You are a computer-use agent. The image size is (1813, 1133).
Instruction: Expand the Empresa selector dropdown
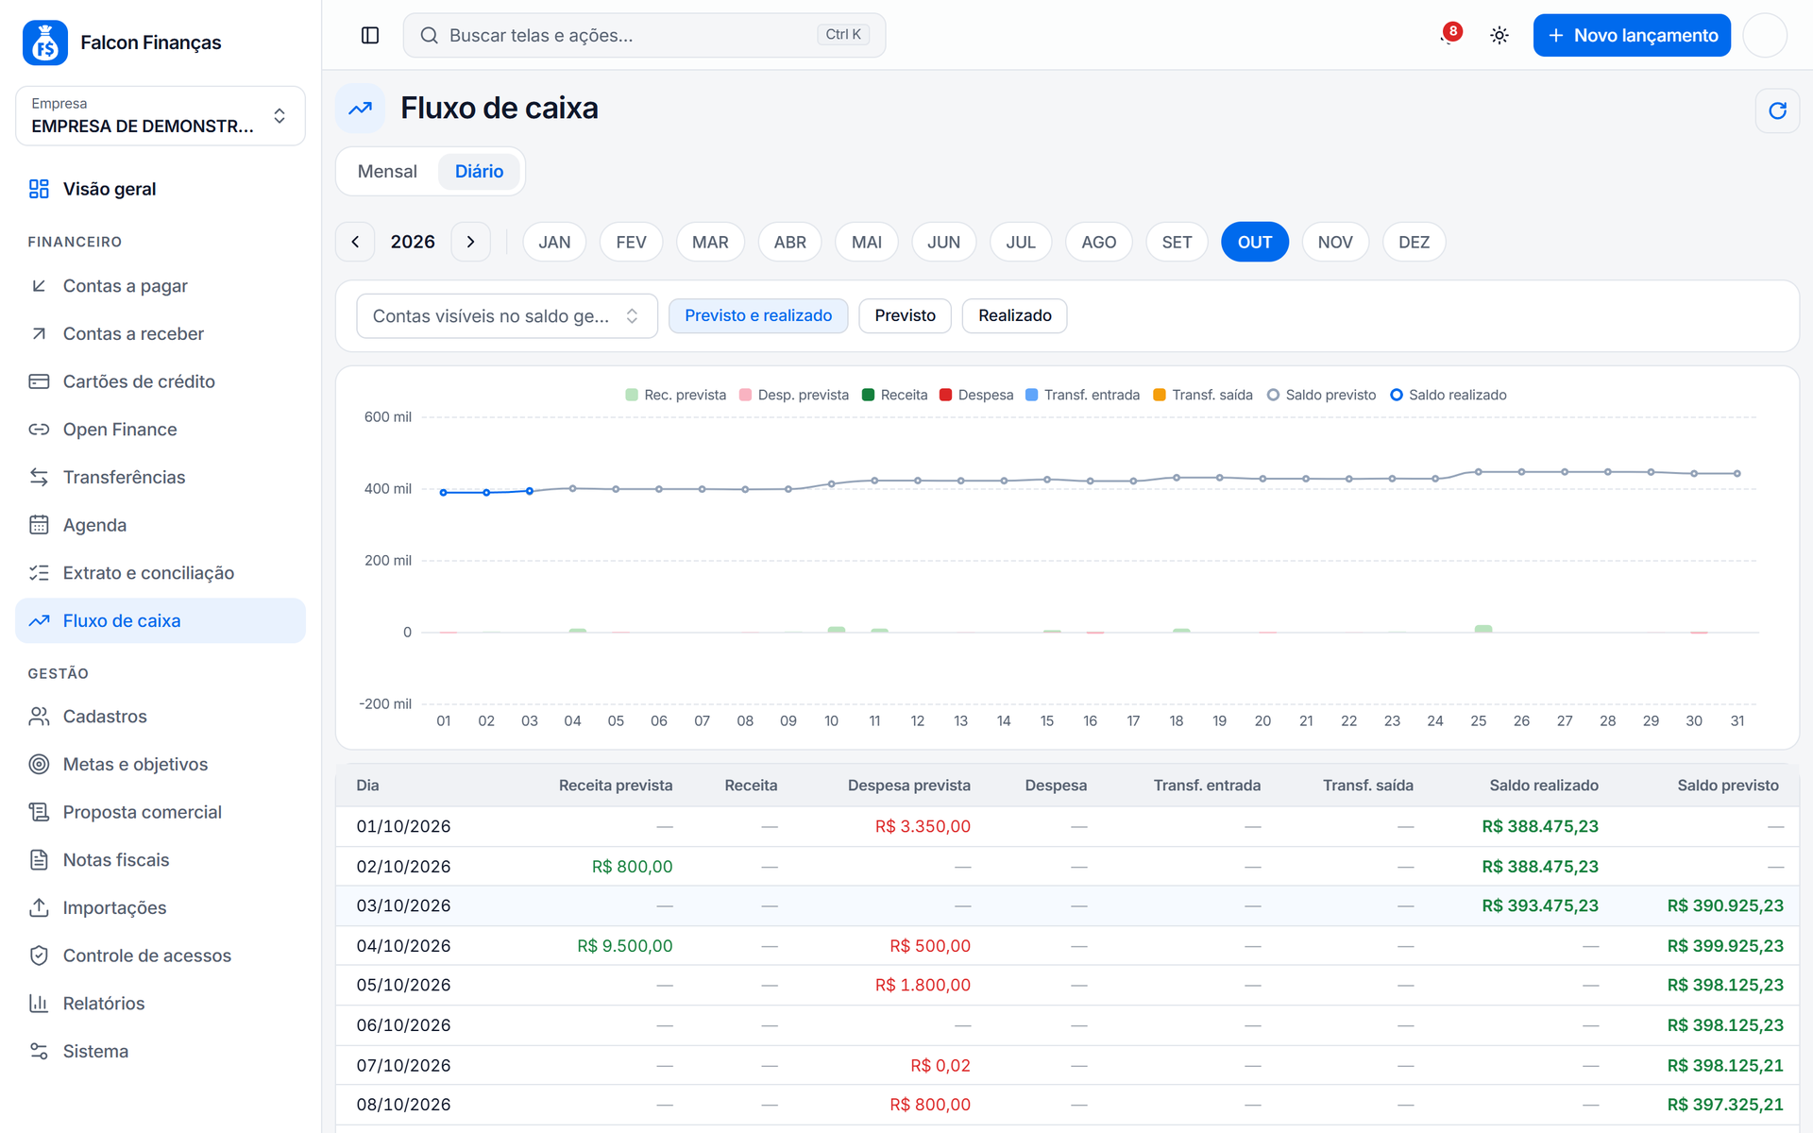click(x=161, y=116)
